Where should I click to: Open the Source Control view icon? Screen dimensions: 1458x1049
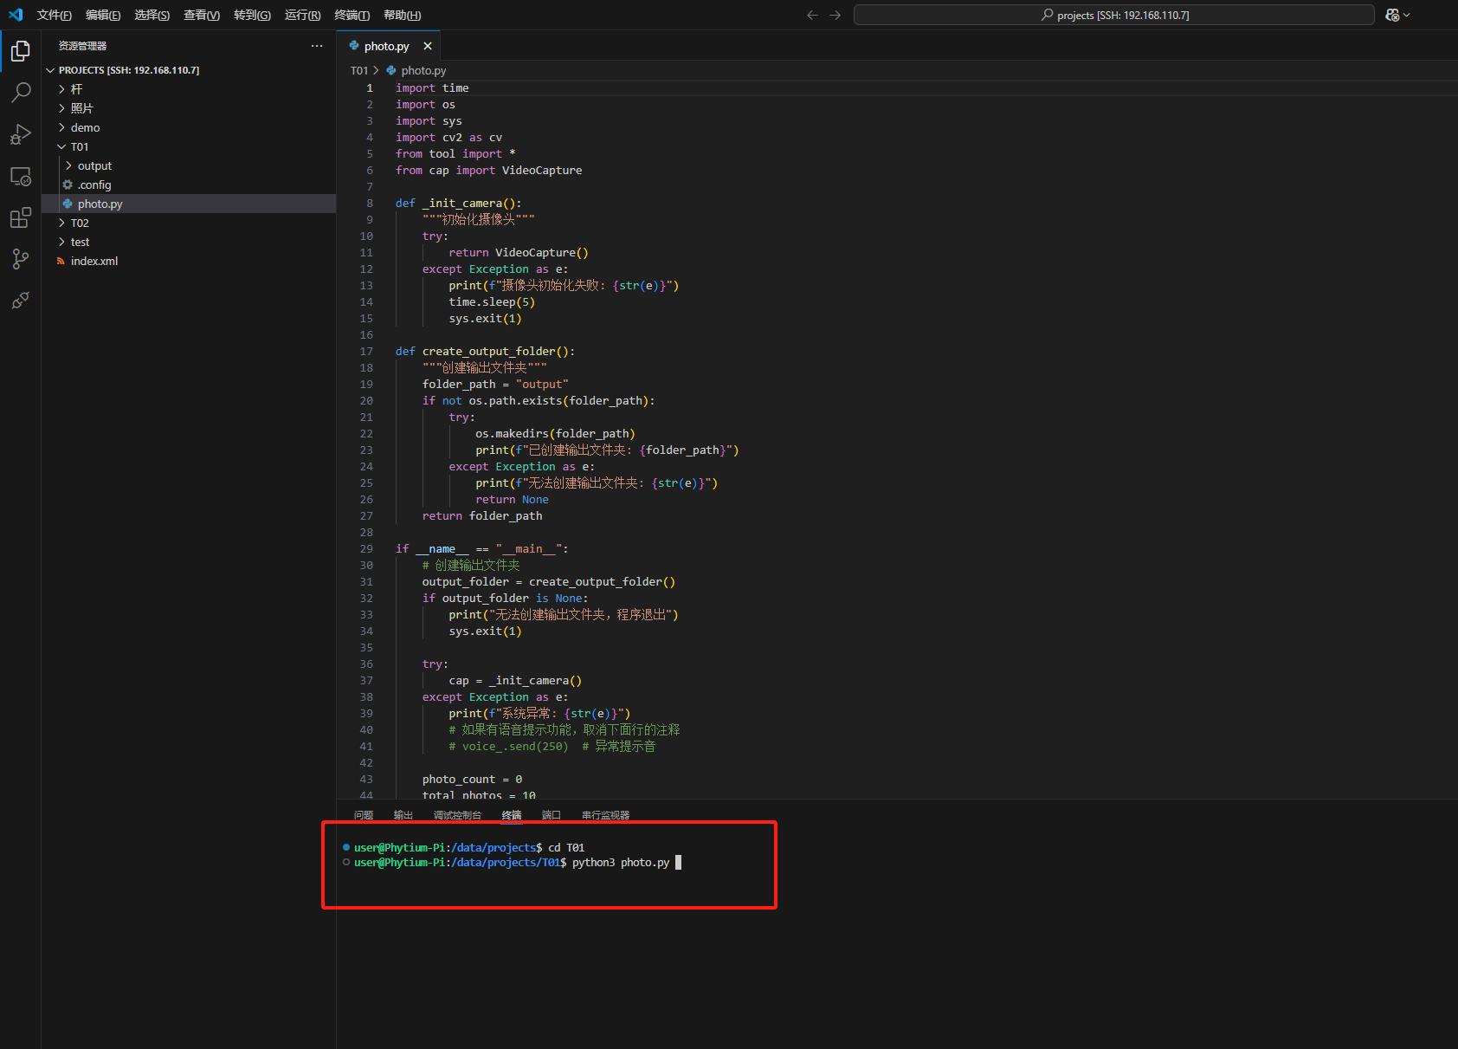[21, 259]
